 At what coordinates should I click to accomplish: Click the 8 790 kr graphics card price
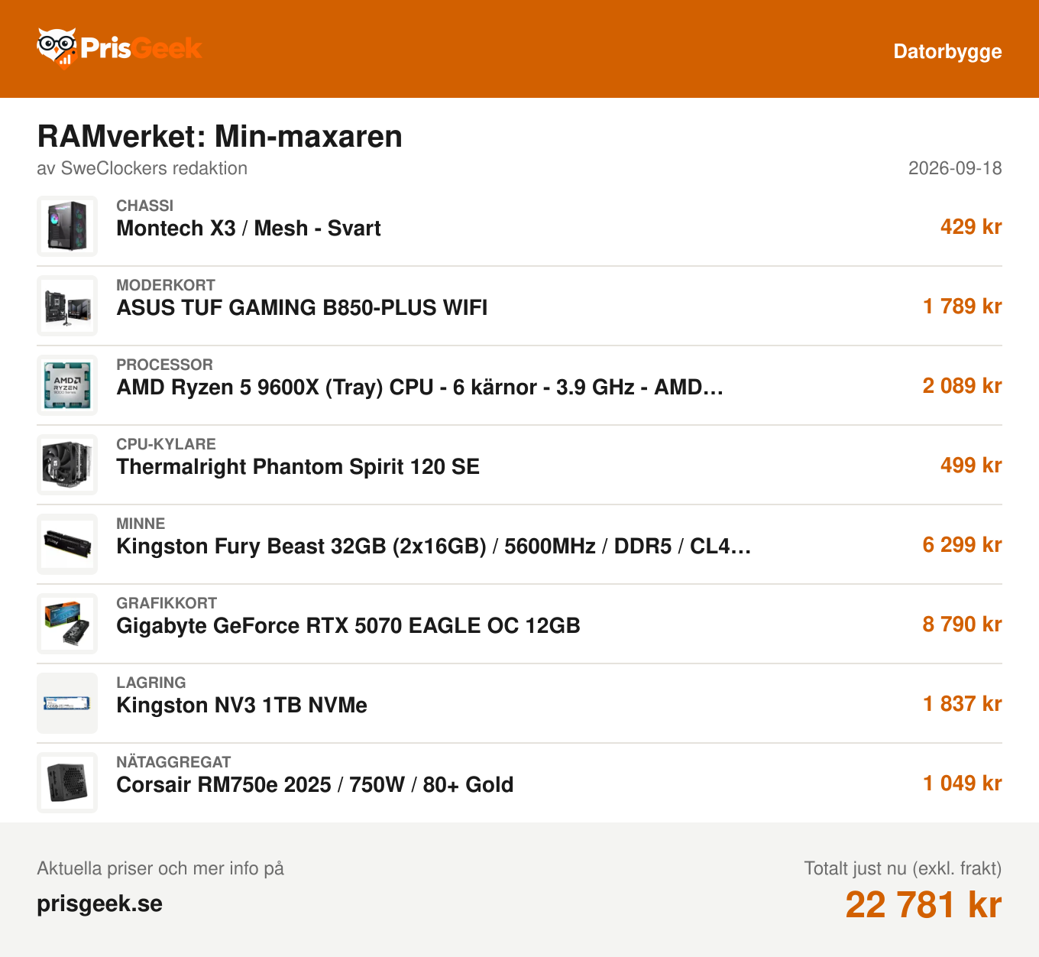click(963, 624)
